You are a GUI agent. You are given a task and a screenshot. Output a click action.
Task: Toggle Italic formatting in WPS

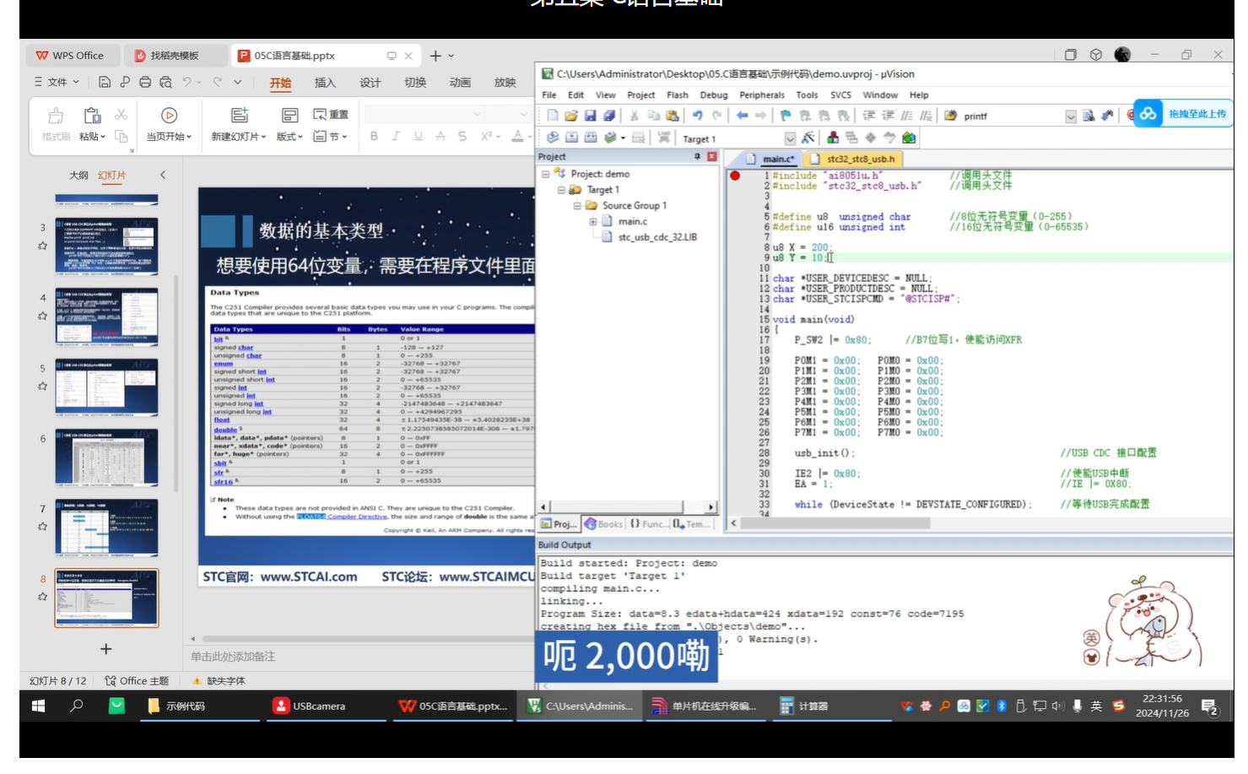[395, 136]
